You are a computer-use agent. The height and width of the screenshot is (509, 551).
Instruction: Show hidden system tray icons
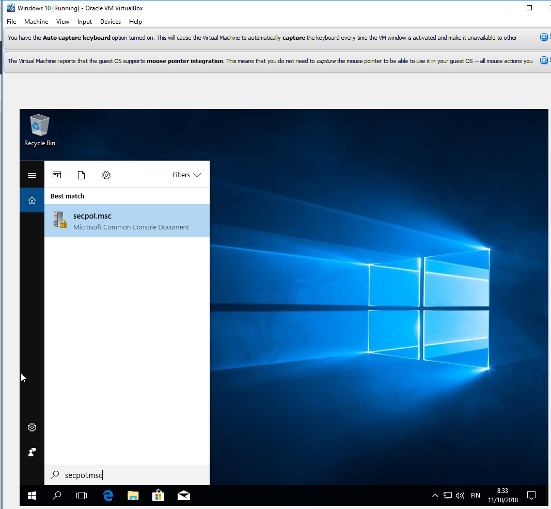[435, 496]
